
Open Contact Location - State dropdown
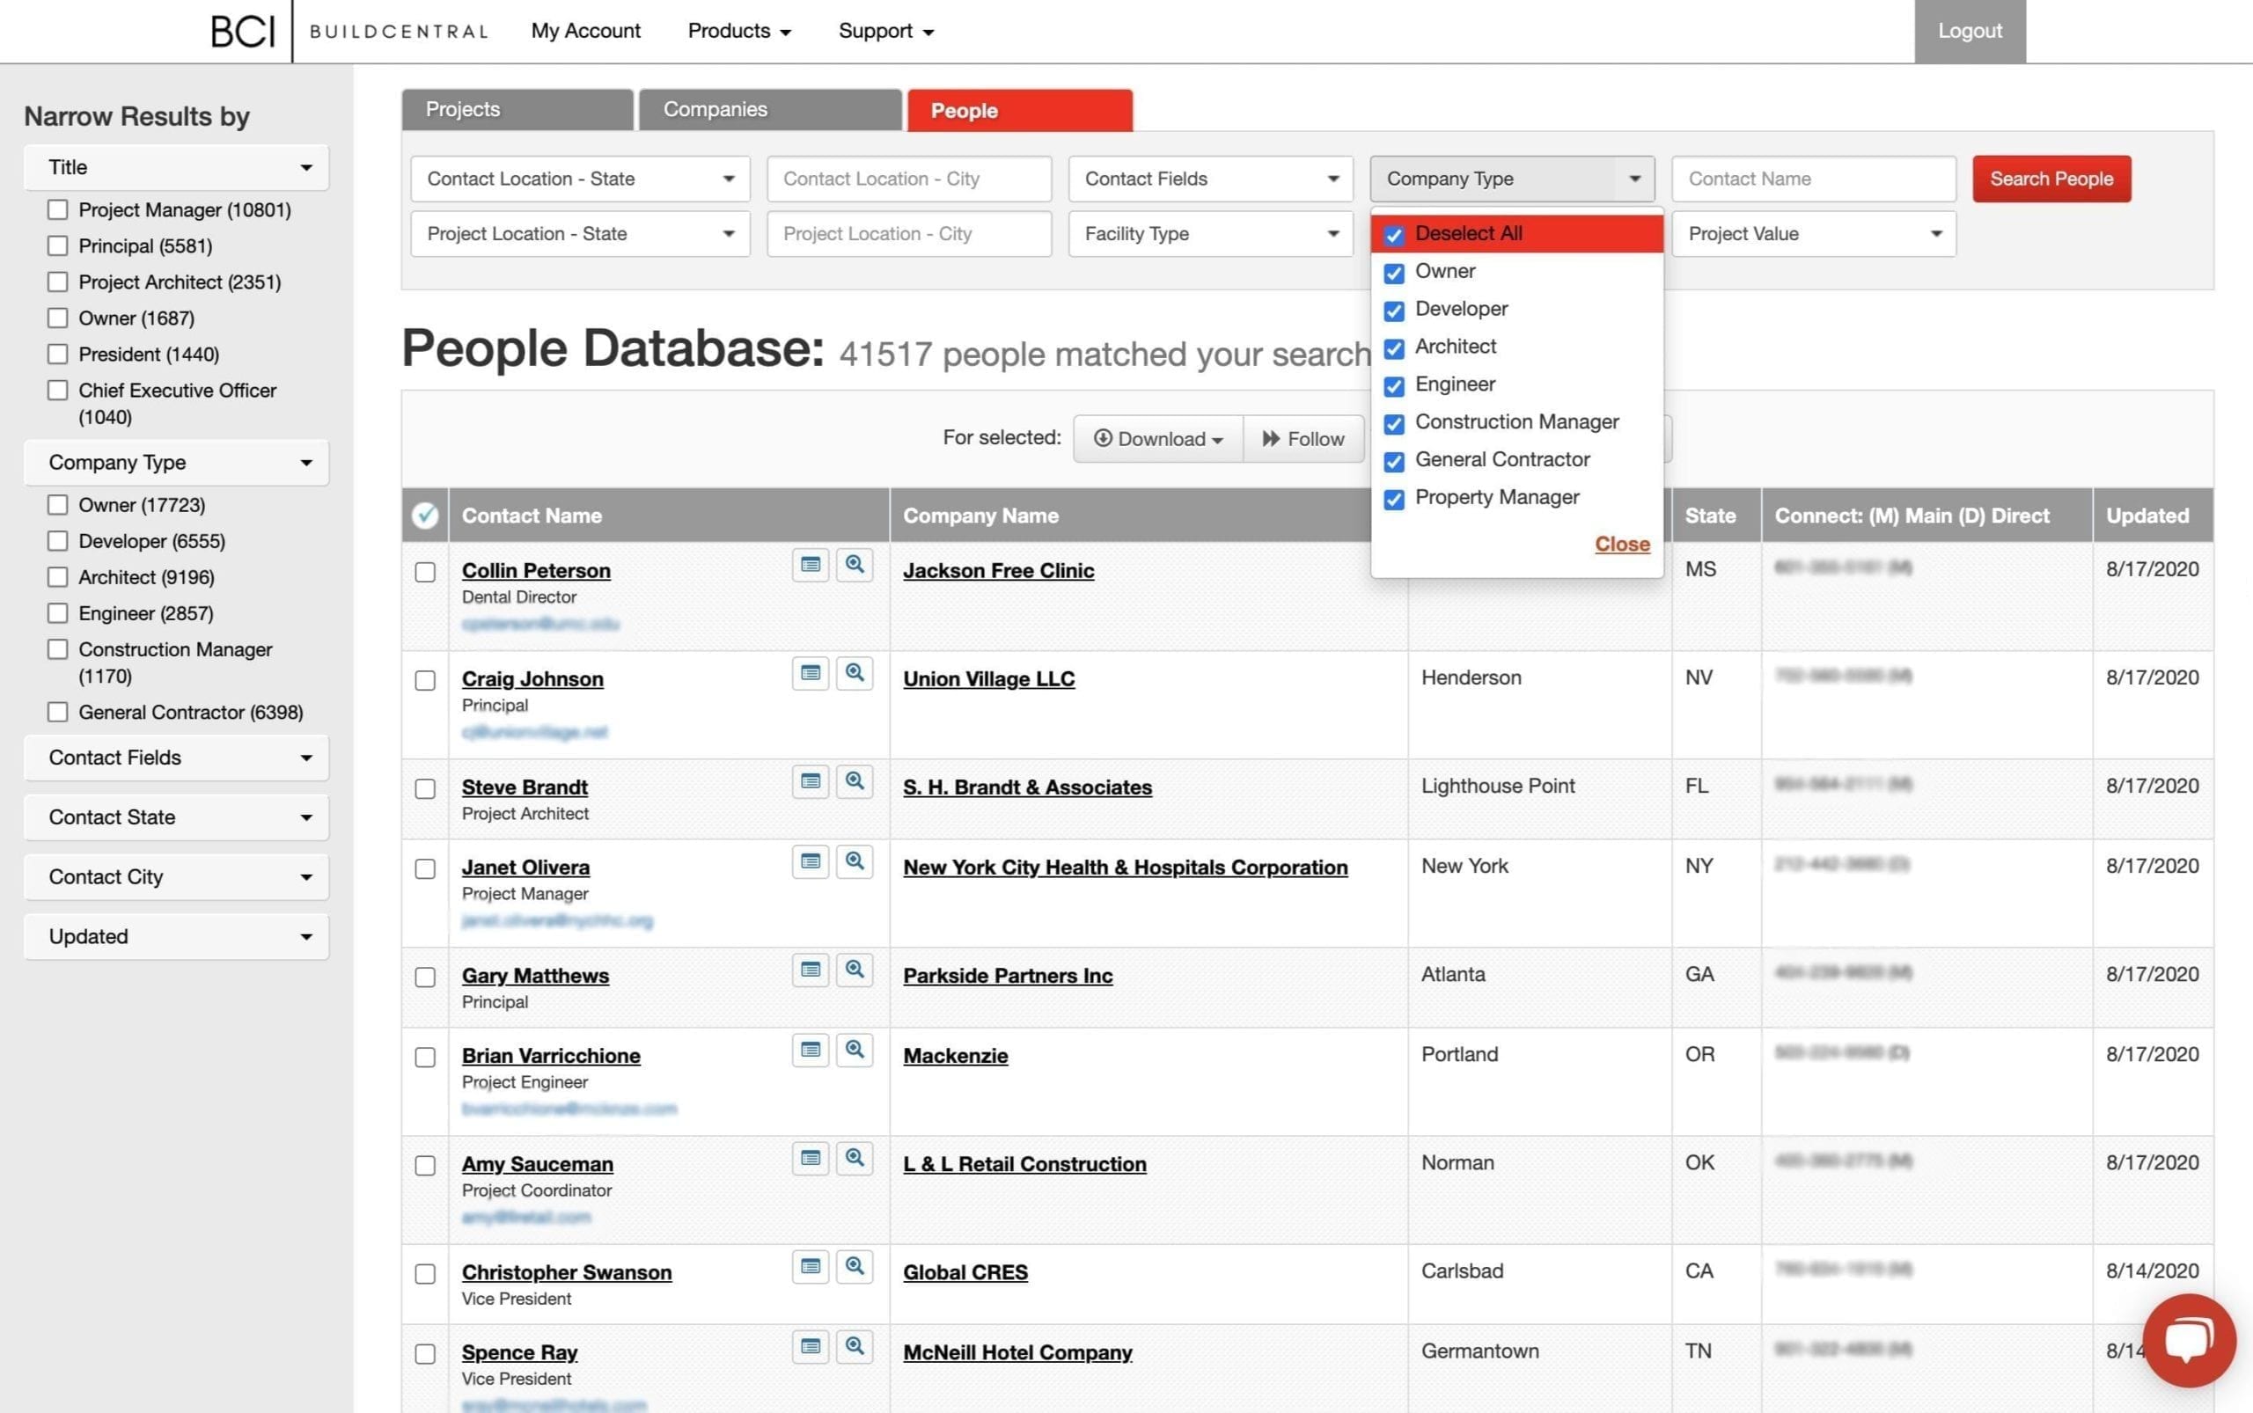[580, 179]
